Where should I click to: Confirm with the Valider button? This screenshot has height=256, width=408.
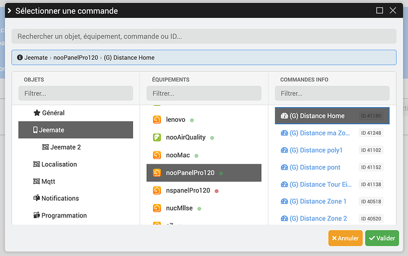(x=382, y=238)
